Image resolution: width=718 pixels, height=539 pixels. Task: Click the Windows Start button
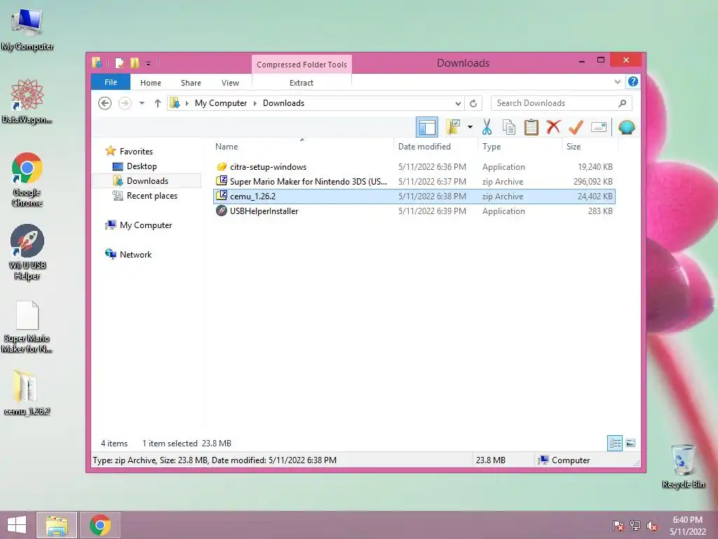(x=17, y=525)
